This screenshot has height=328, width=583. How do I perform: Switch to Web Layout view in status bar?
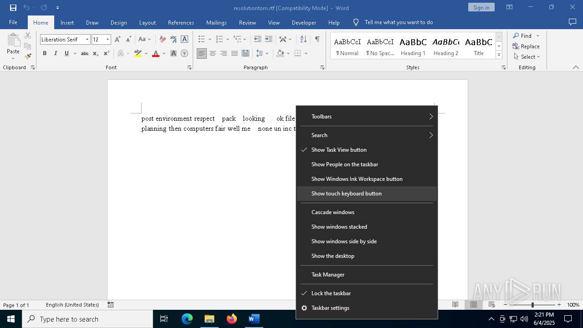(x=492, y=305)
